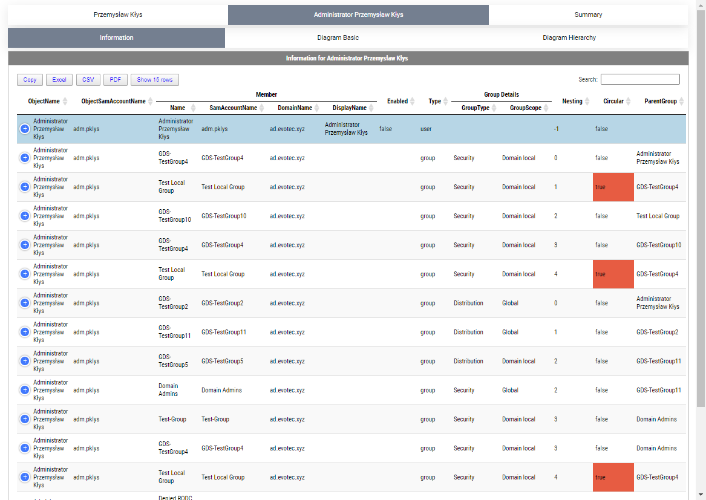
Task: Expand the Domain Admins member row
Action: (x=25, y=390)
